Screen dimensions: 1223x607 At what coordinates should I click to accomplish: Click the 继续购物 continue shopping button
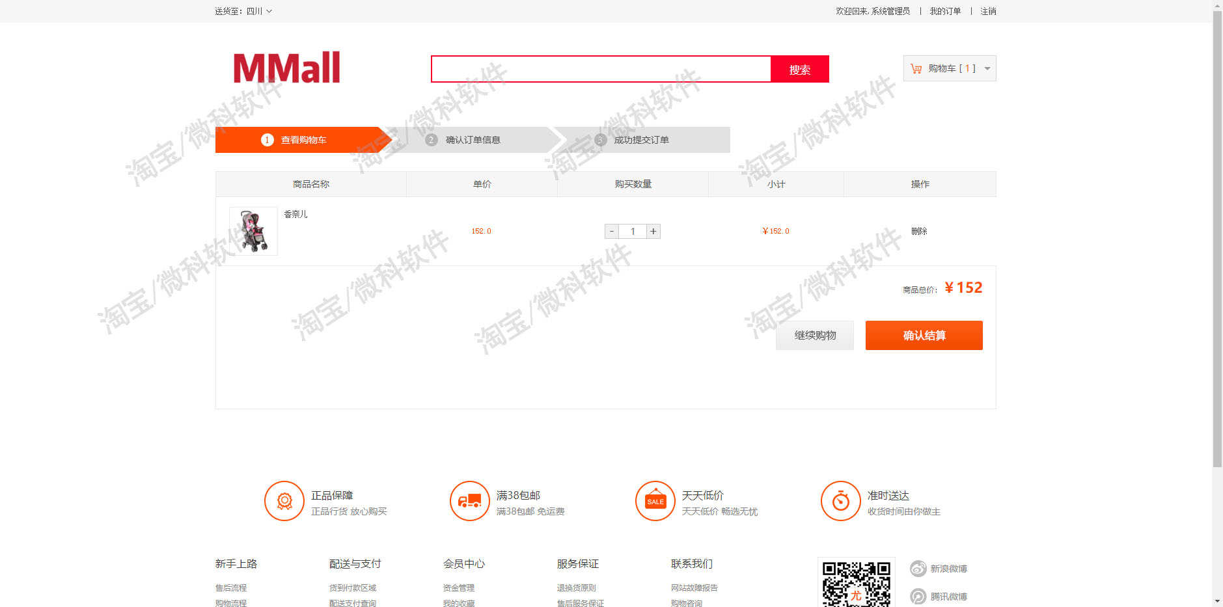coord(815,335)
